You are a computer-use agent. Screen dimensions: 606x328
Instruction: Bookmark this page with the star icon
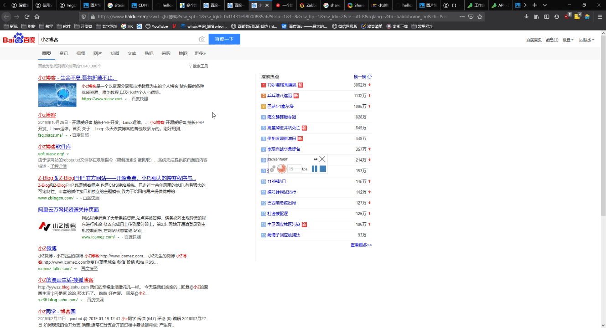(x=479, y=16)
